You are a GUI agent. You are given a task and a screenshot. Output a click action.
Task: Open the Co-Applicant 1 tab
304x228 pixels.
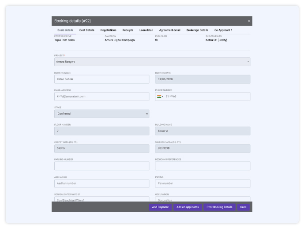click(223, 30)
